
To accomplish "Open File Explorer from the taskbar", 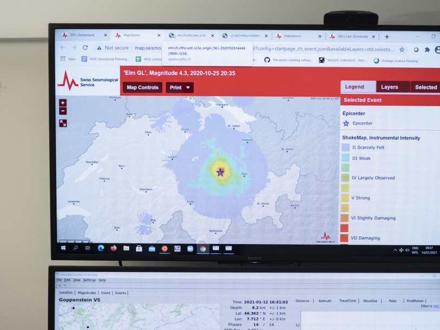I will point(126,248).
